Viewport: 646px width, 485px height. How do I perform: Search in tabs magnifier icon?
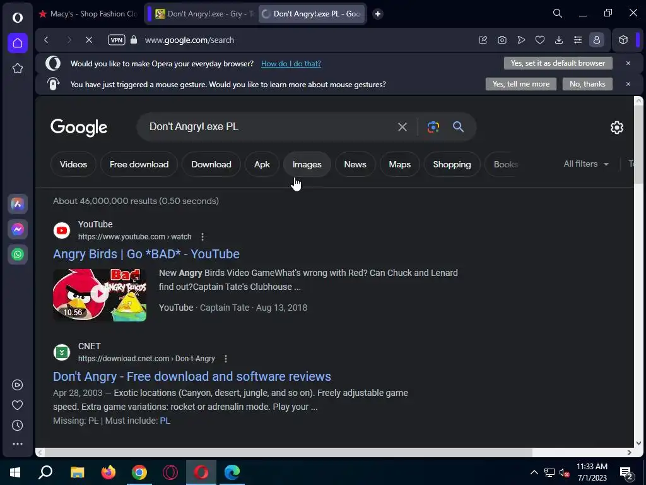tap(558, 14)
